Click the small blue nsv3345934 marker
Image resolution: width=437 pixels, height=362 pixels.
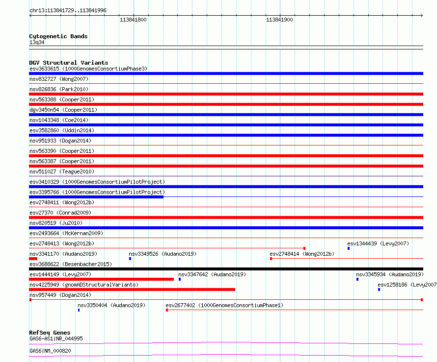pos(357,279)
